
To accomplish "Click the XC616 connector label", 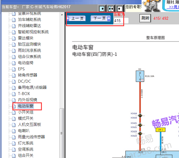I will coord(134,118).
